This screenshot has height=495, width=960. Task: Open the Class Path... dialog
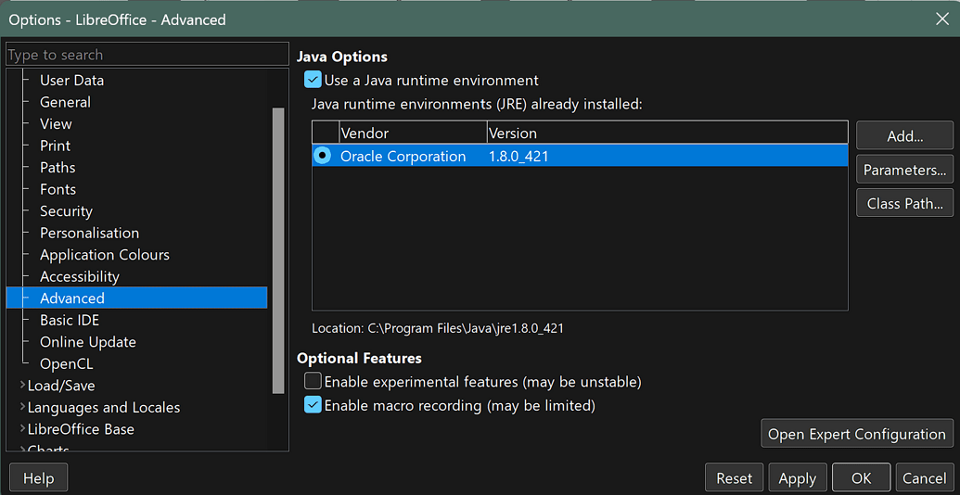pyautogui.click(x=905, y=203)
